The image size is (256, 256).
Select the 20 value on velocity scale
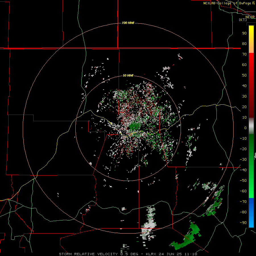(244, 107)
